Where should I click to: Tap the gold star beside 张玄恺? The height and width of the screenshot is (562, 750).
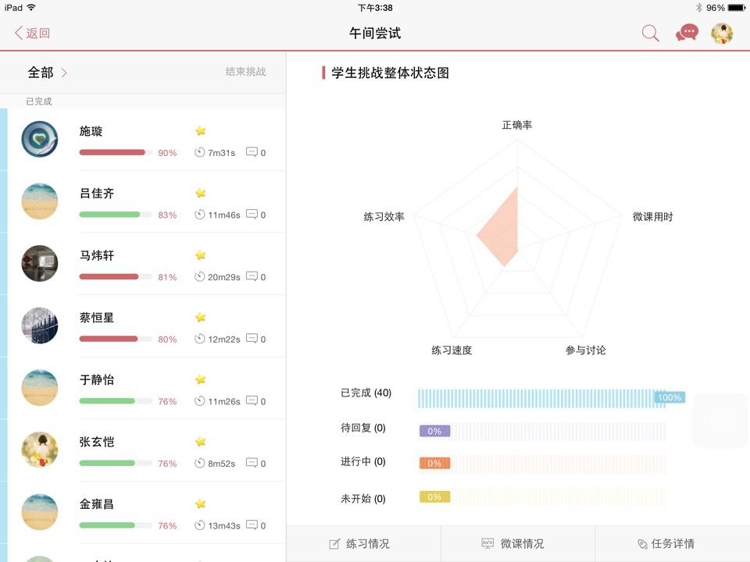coord(201,442)
